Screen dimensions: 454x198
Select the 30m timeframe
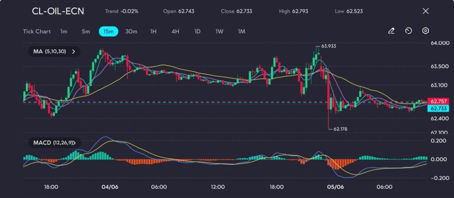click(x=131, y=32)
